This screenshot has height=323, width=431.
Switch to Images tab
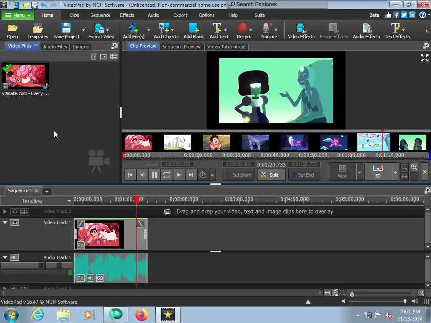pyautogui.click(x=80, y=47)
